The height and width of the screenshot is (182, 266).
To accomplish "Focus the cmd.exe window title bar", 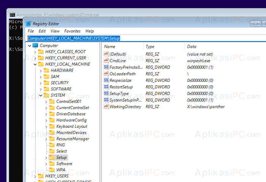I will [136, 14].
